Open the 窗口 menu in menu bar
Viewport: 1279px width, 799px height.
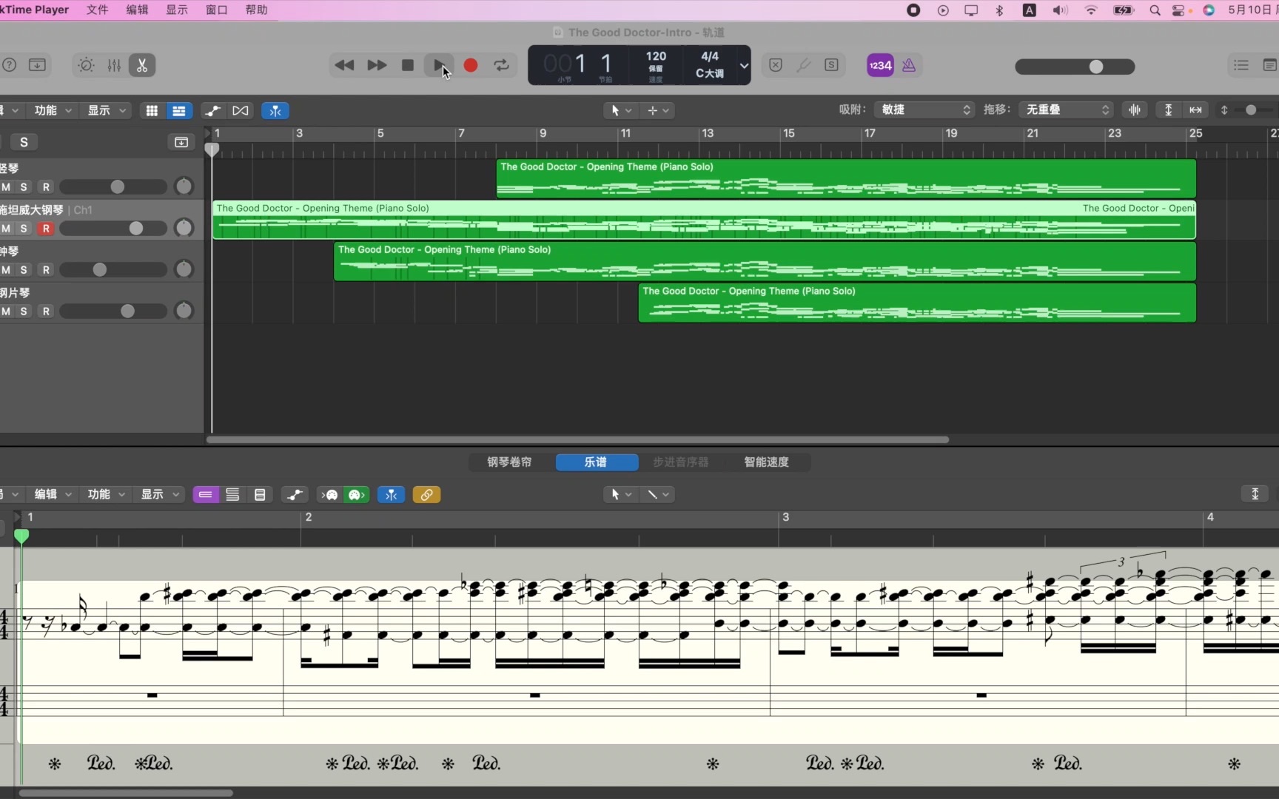(x=216, y=10)
